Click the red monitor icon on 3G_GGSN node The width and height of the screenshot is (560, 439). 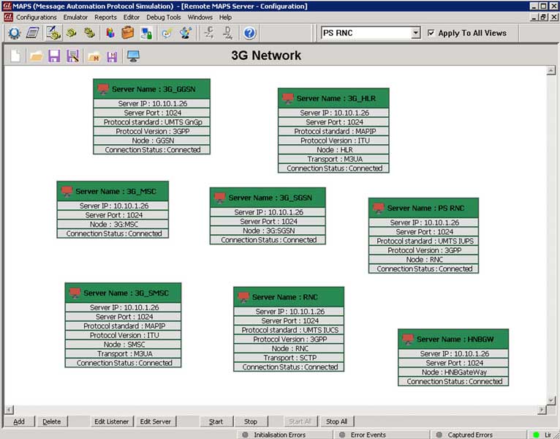click(103, 89)
